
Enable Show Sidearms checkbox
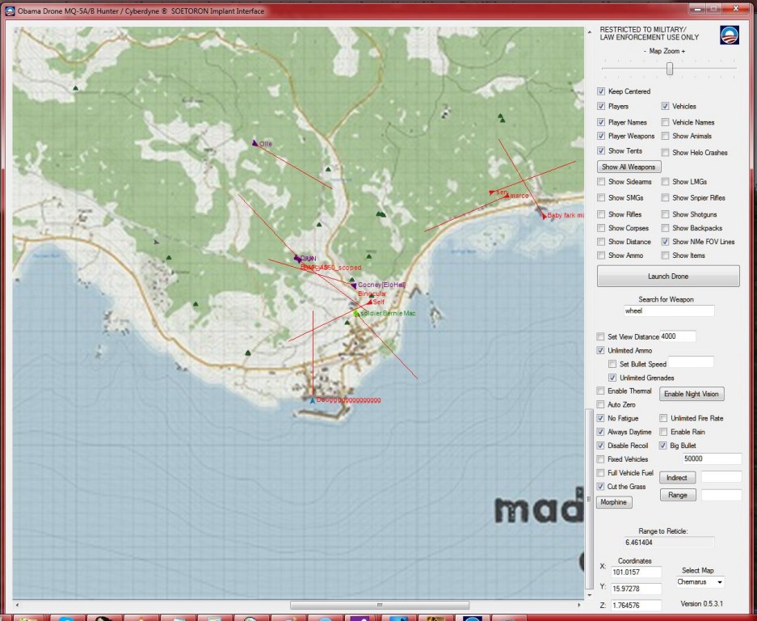pyautogui.click(x=601, y=182)
